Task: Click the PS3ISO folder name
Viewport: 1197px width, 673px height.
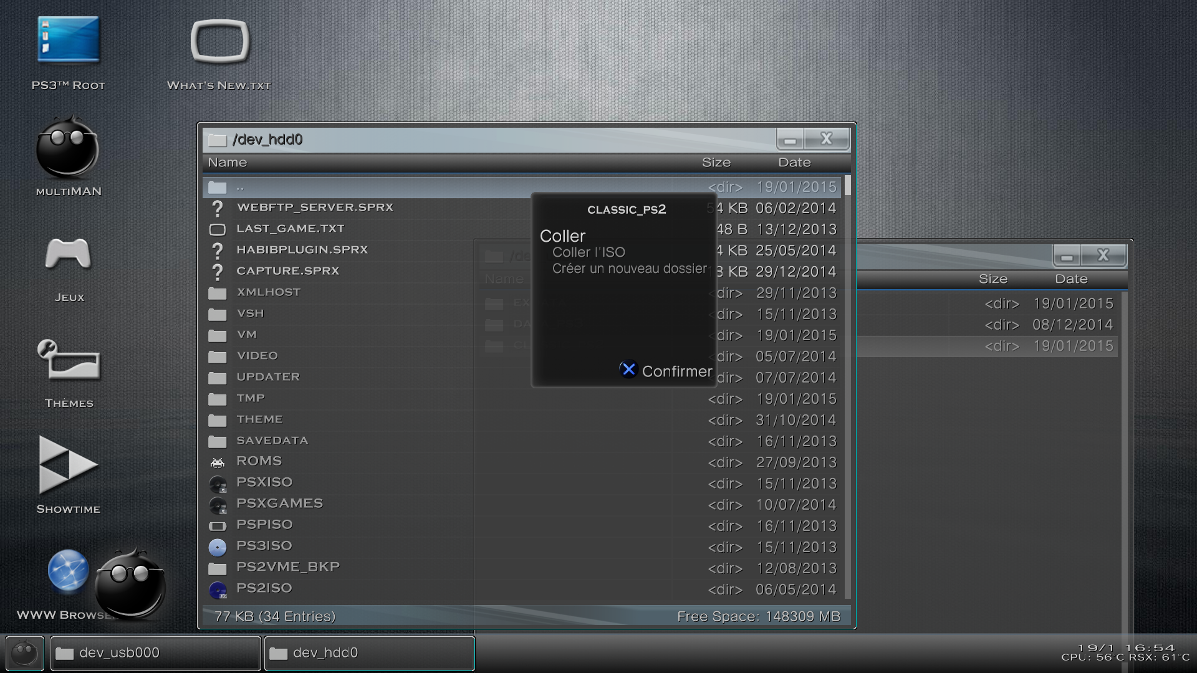Action: point(264,546)
